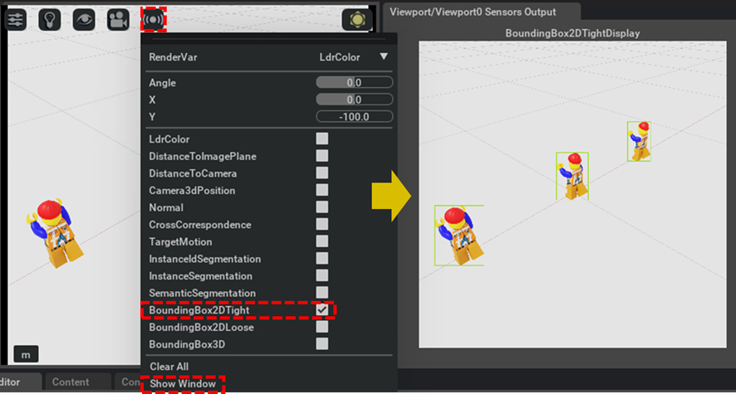Click the farthest boxed figure in sensors output
Viewport: 736px width, 394px height.
click(x=639, y=142)
